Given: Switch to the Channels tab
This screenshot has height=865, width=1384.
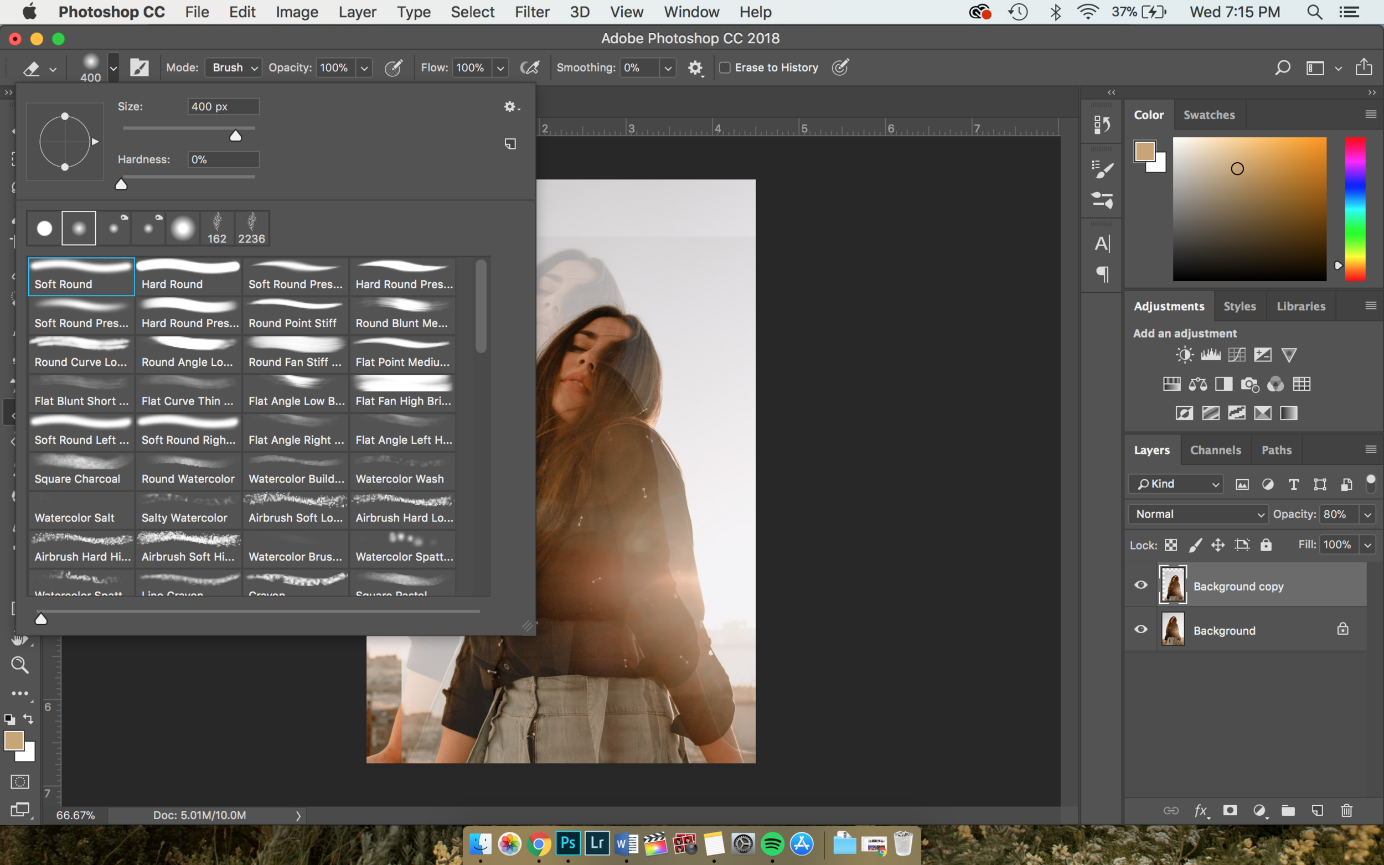Looking at the screenshot, I should pos(1215,450).
